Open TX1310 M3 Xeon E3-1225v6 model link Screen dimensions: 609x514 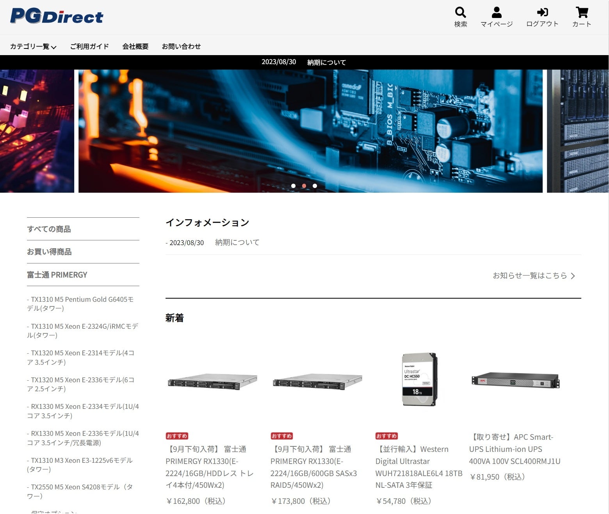click(80, 465)
